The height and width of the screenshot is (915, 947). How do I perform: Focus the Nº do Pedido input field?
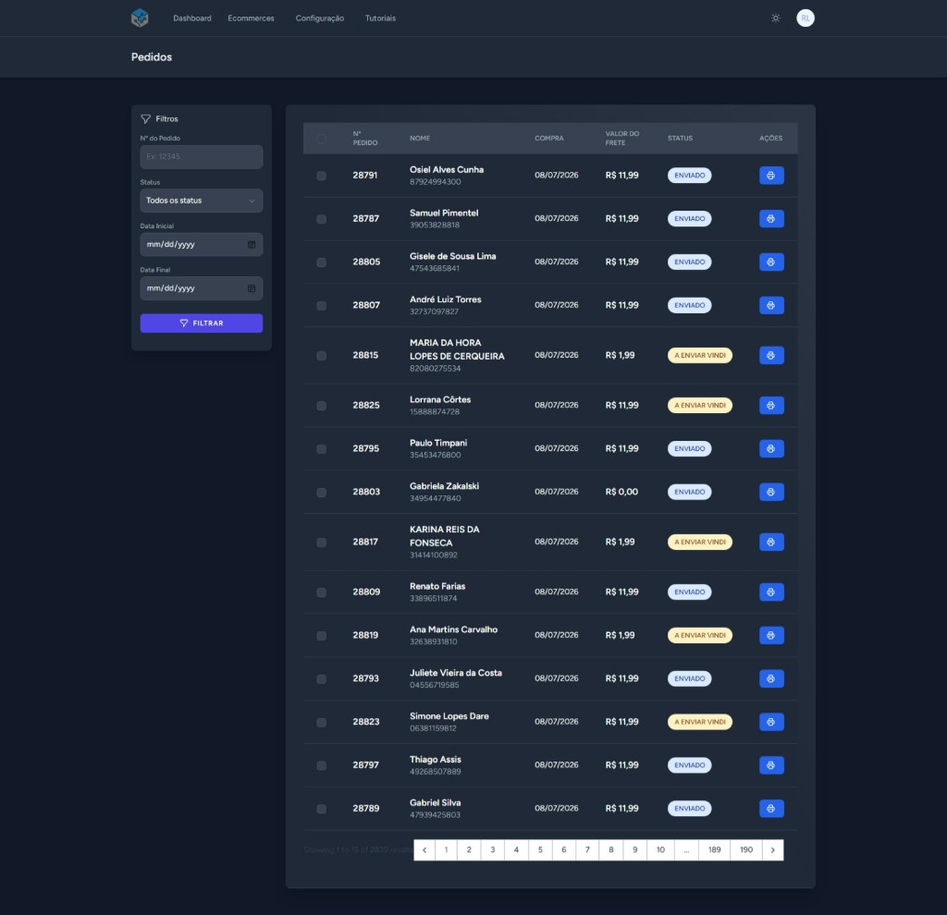coord(201,156)
